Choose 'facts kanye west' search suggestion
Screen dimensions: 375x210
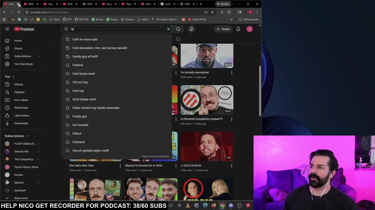pyautogui.click(x=116, y=99)
